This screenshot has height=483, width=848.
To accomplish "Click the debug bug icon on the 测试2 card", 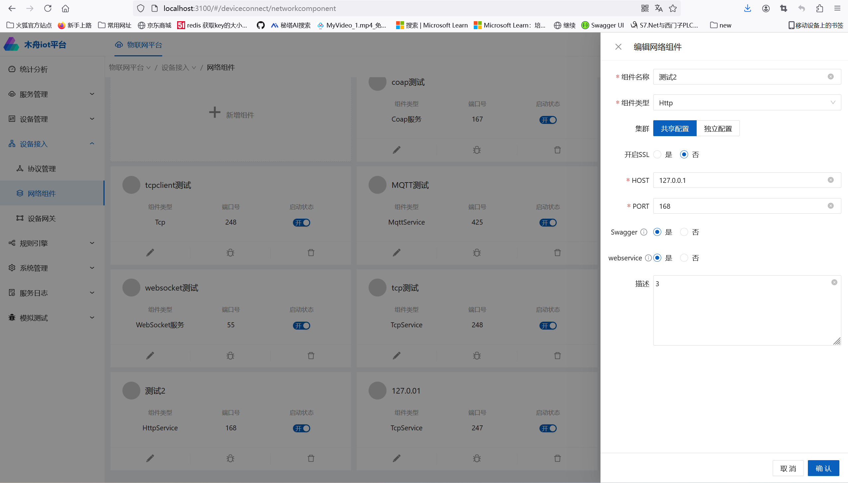I will point(230,458).
